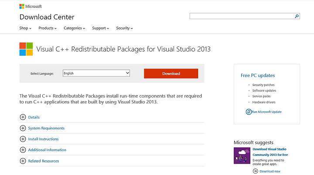Expand the Related Resources section
This screenshot has width=314, height=175.
tap(44, 161)
